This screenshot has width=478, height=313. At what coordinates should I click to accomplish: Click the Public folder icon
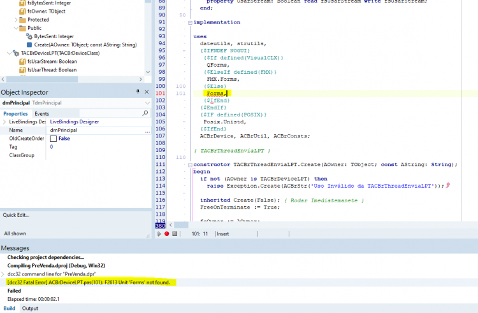pos(22,28)
